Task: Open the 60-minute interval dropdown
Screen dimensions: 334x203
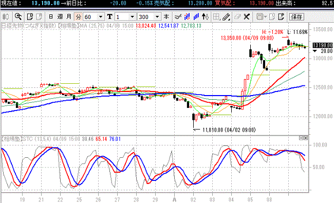Action: (x=101, y=17)
